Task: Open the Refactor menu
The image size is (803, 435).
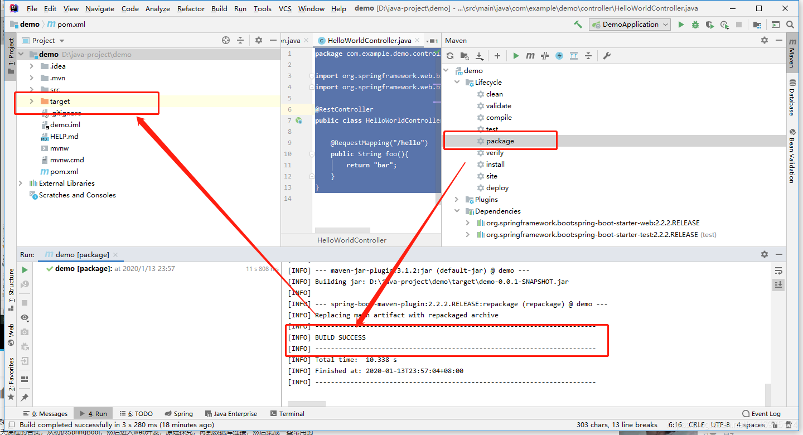Action: (191, 8)
